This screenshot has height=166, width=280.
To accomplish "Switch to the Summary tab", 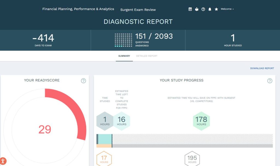I will pyautogui.click(x=124, y=56).
